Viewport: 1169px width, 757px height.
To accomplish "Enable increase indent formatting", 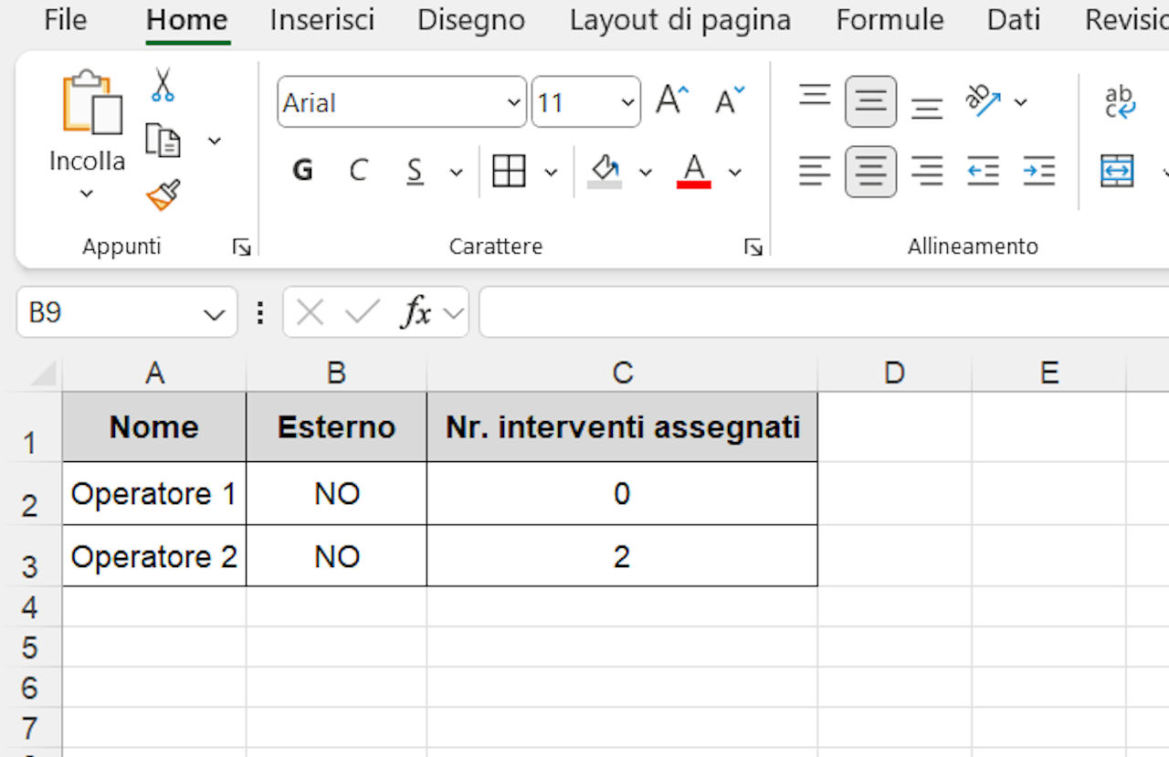I will [1039, 171].
